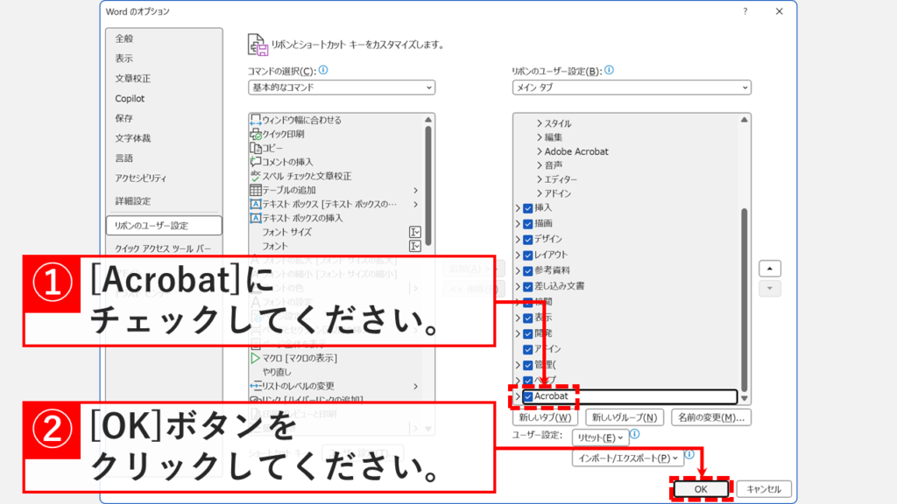Click the Insert Text Box (テキスト ボックスの挿入) icon
Viewport: 897px width, 504px height.
pyautogui.click(x=255, y=218)
